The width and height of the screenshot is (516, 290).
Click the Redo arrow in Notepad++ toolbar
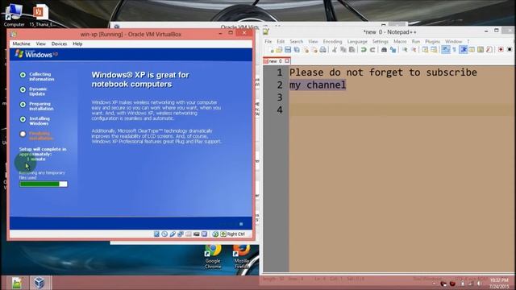coord(372,50)
